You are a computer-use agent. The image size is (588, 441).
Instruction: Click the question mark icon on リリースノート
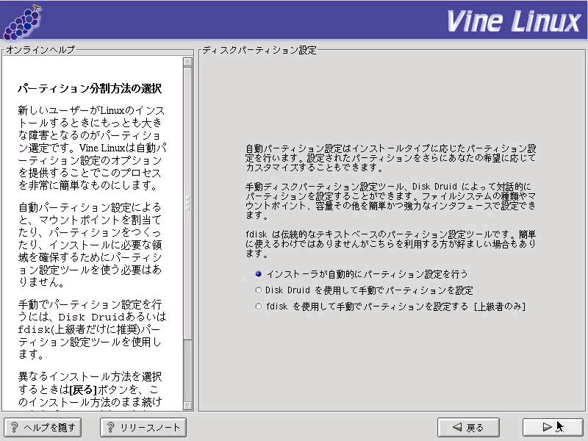pos(111,427)
